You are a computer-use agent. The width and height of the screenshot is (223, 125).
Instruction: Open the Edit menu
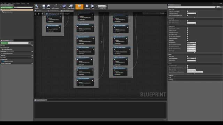pyautogui.click(x=5, y=3)
